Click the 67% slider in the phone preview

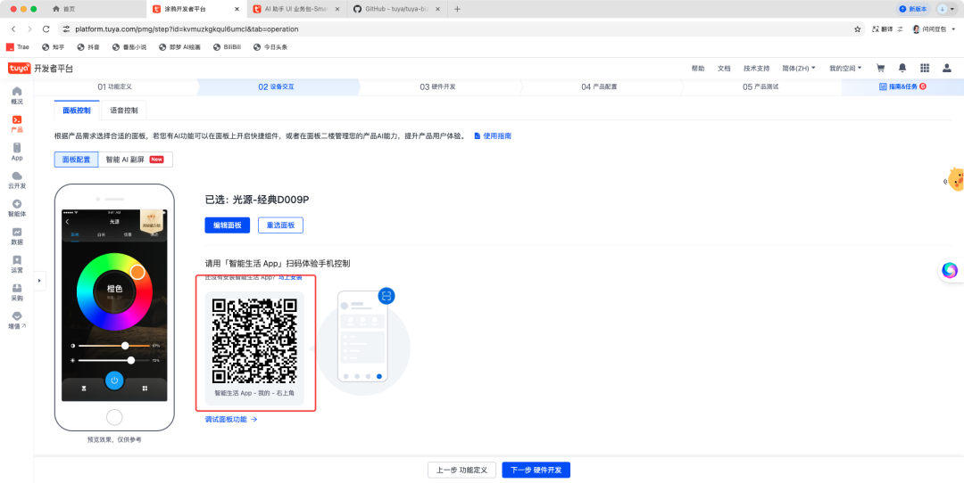click(x=114, y=346)
